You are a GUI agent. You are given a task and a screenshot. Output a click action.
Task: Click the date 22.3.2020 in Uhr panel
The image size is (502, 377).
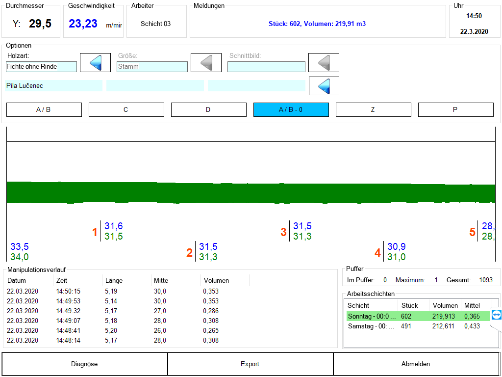click(474, 31)
